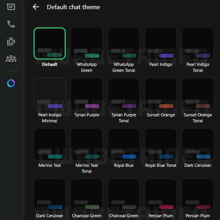
Task: Open the Status updates icon in the sidebar
Action: coord(11,42)
